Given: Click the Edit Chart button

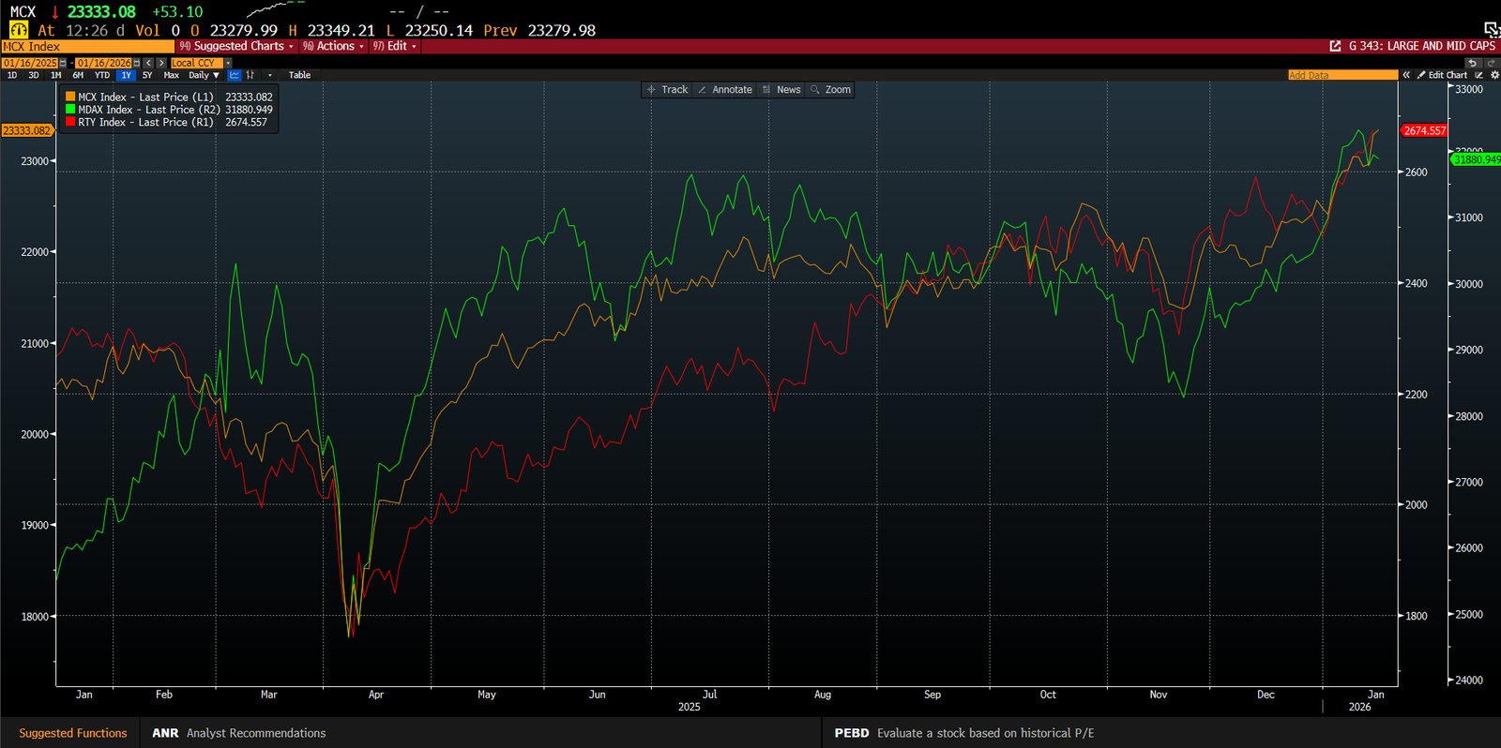Looking at the screenshot, I should coord(1443,75).
